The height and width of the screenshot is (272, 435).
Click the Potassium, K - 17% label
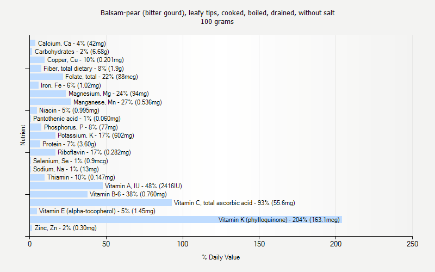(x=96, y=135)
